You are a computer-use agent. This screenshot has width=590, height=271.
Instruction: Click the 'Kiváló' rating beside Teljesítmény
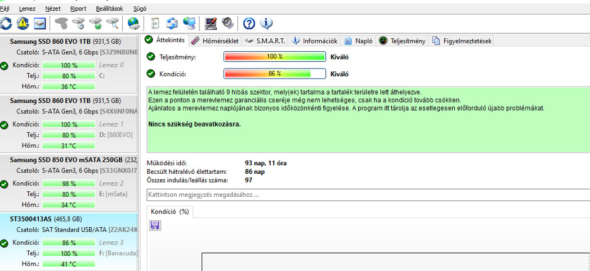coord(339,57)
